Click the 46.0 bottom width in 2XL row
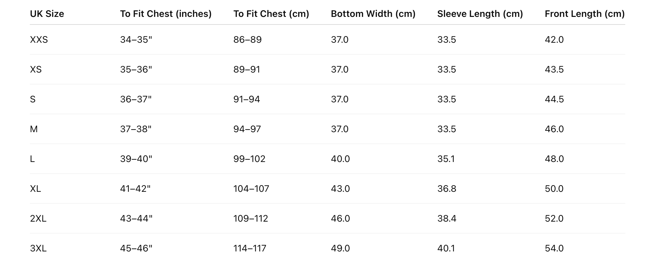The height and width of the screenshot is (267, 665). pos(340,219)
